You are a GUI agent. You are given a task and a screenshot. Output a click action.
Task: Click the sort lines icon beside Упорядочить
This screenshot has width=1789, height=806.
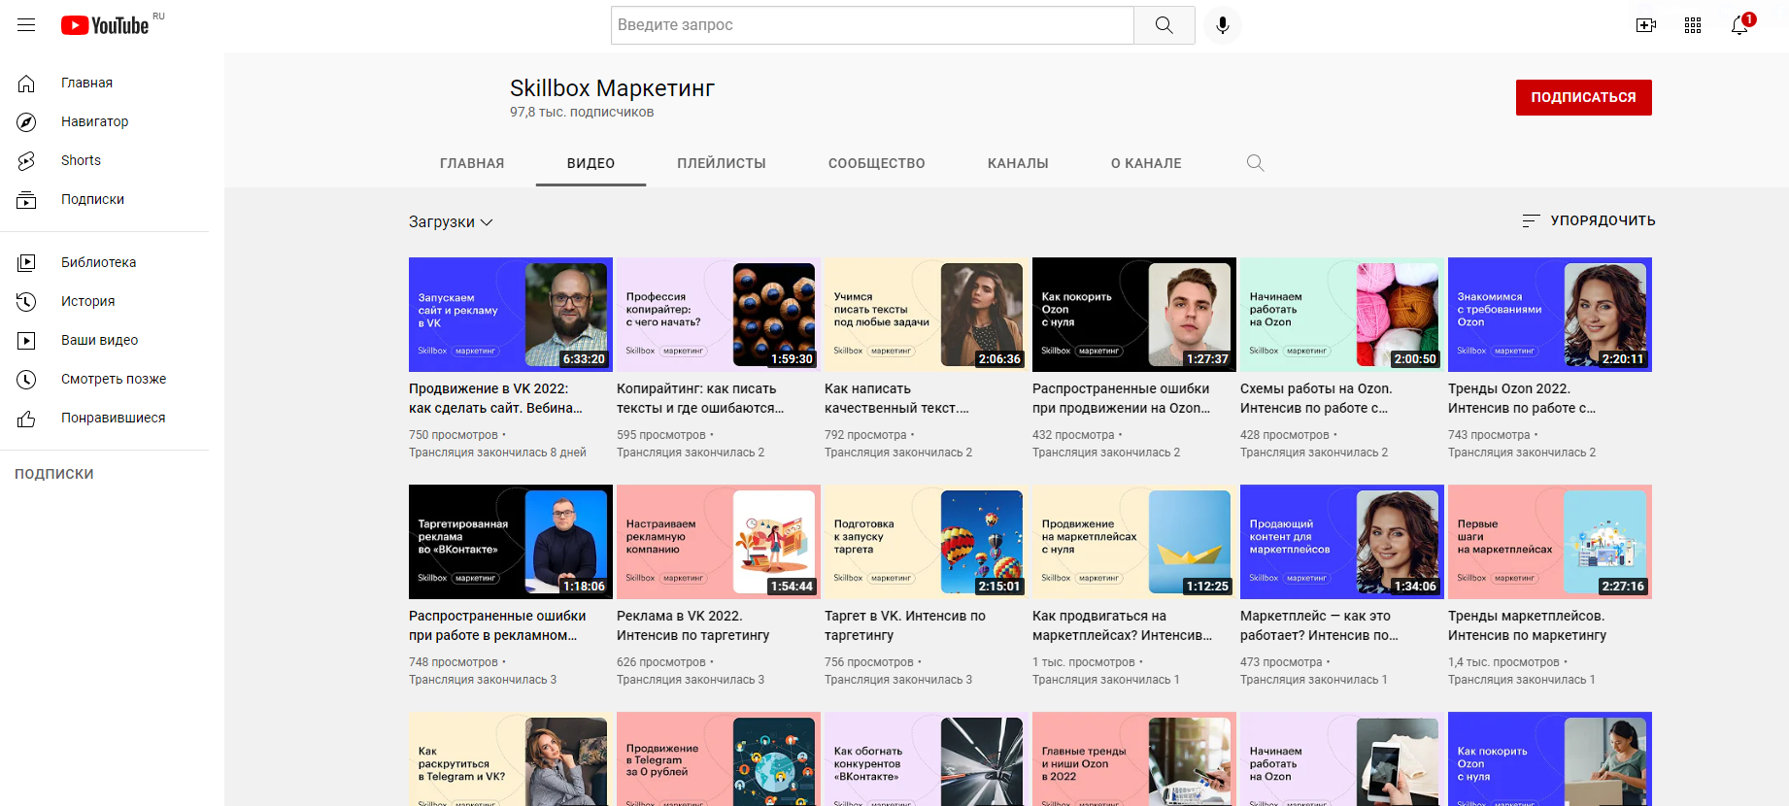tap(1531, 221)
